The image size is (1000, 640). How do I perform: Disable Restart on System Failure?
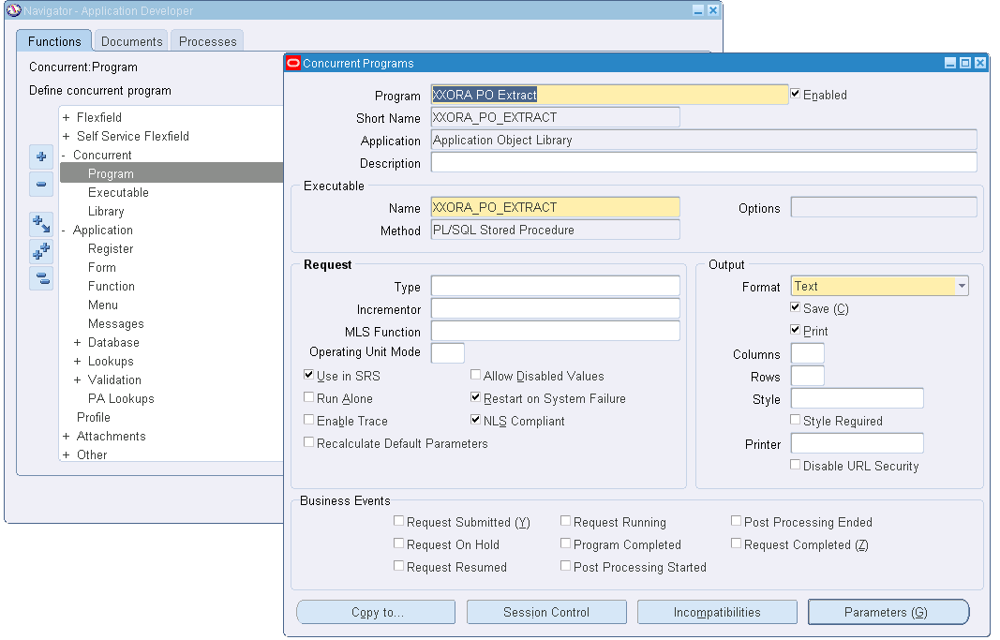click(476, 397)
